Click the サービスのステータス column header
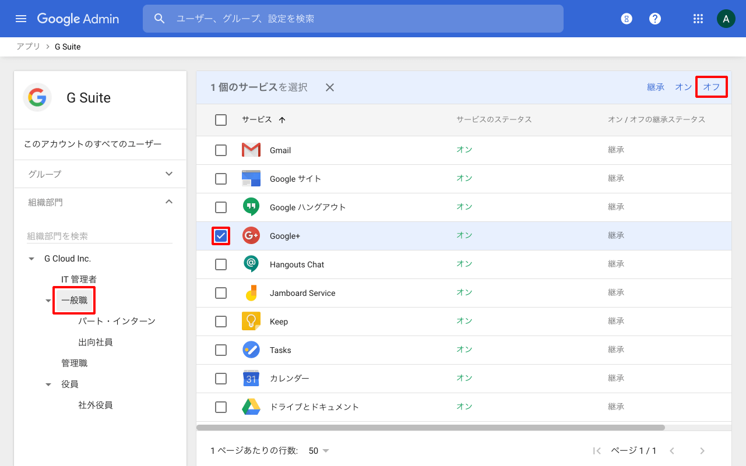 tap(494, 119)
